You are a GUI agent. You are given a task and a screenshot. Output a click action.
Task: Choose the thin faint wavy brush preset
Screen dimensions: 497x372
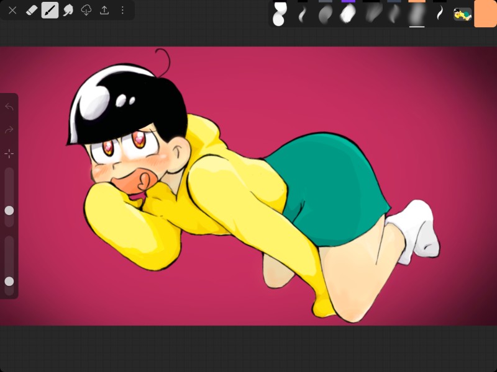click(x=303, y=14)
